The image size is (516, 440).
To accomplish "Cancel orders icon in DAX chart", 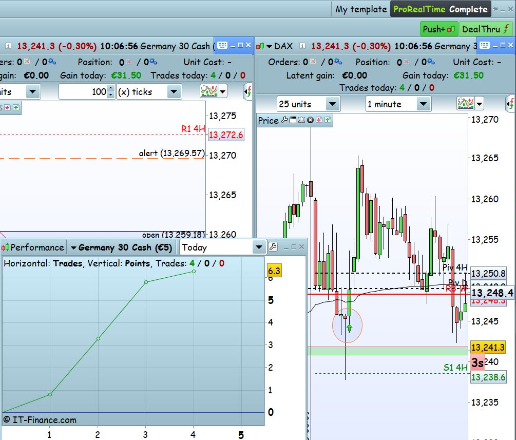I will coord(313,62).
